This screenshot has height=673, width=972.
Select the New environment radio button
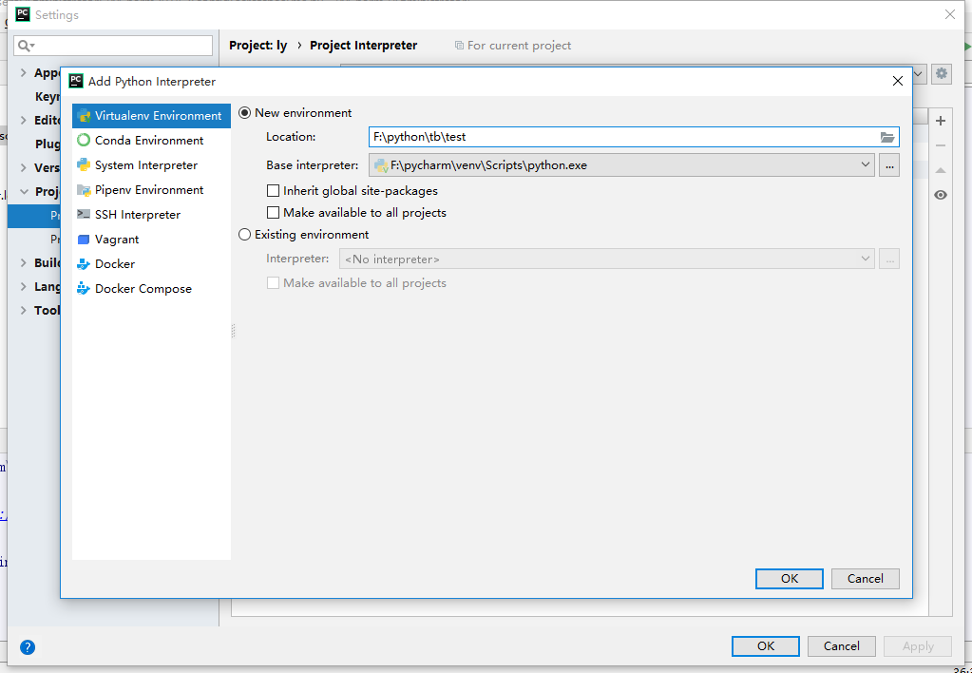click(x=245, y=113)
